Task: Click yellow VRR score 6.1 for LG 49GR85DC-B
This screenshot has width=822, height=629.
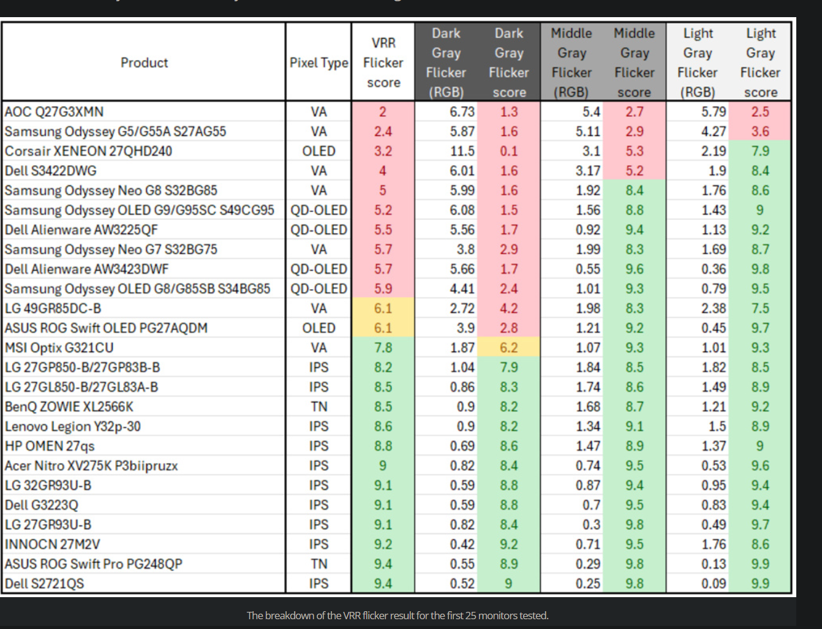Action: tap(383, 309)
